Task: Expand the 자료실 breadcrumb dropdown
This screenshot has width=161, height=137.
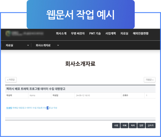Action: tap(17, 45)
